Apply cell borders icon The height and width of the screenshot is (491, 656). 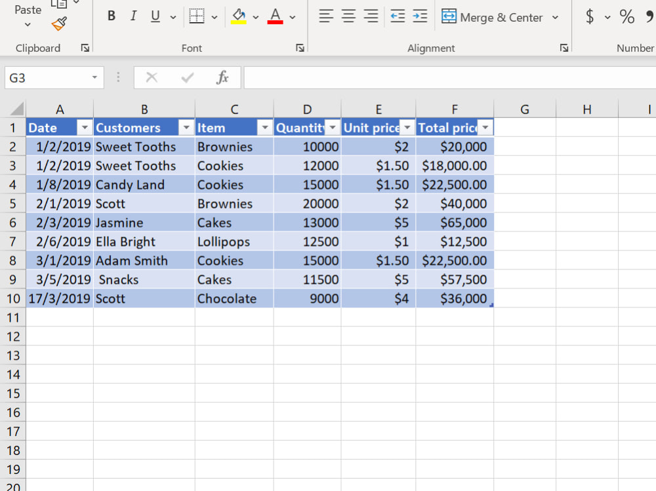pos(197,16)
